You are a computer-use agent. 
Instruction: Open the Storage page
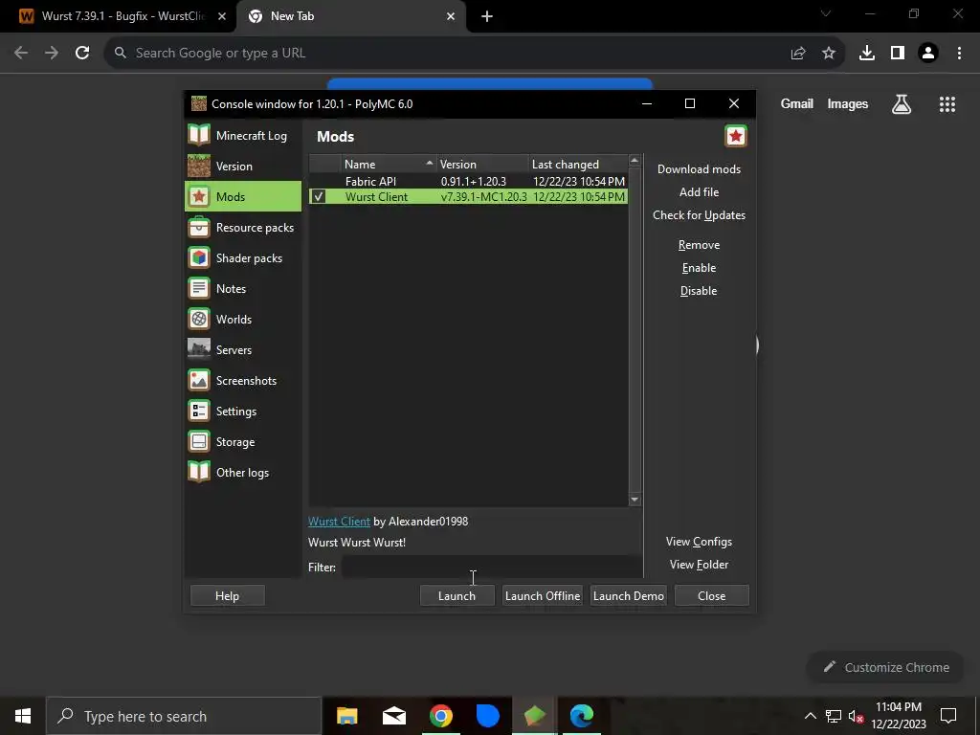pyautogui.click(x=243, y=441)
